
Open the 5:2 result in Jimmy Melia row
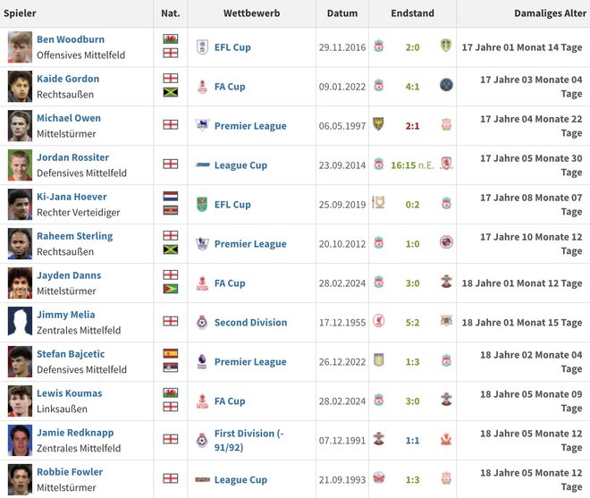point(412,323)
